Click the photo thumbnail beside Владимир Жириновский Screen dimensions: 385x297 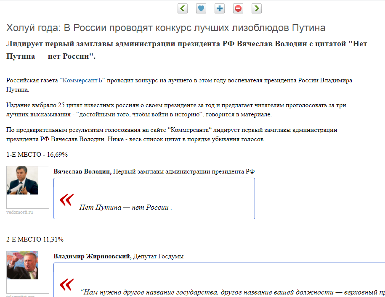point(22,265)
